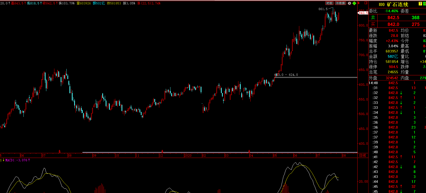Click the 金额 turnover value 502亿

tap(393, 57)
